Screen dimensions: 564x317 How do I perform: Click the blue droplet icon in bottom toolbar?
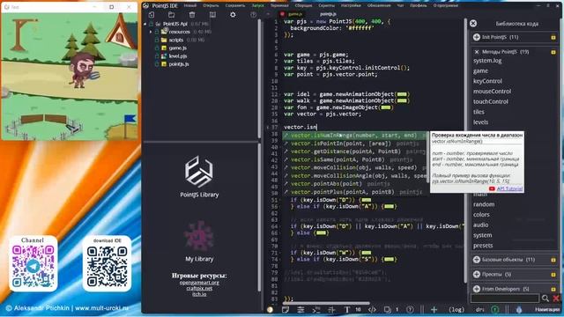(x=519, y=309)
